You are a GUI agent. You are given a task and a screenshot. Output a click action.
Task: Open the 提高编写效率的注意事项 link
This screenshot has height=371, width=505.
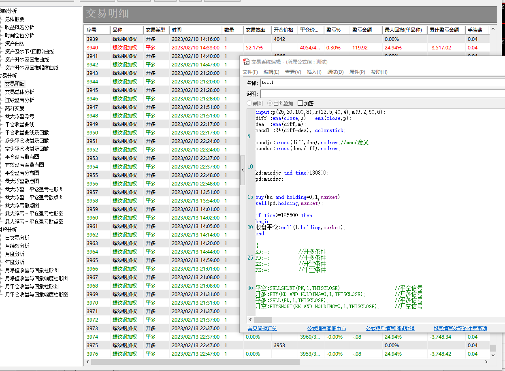tap(460, 328)
